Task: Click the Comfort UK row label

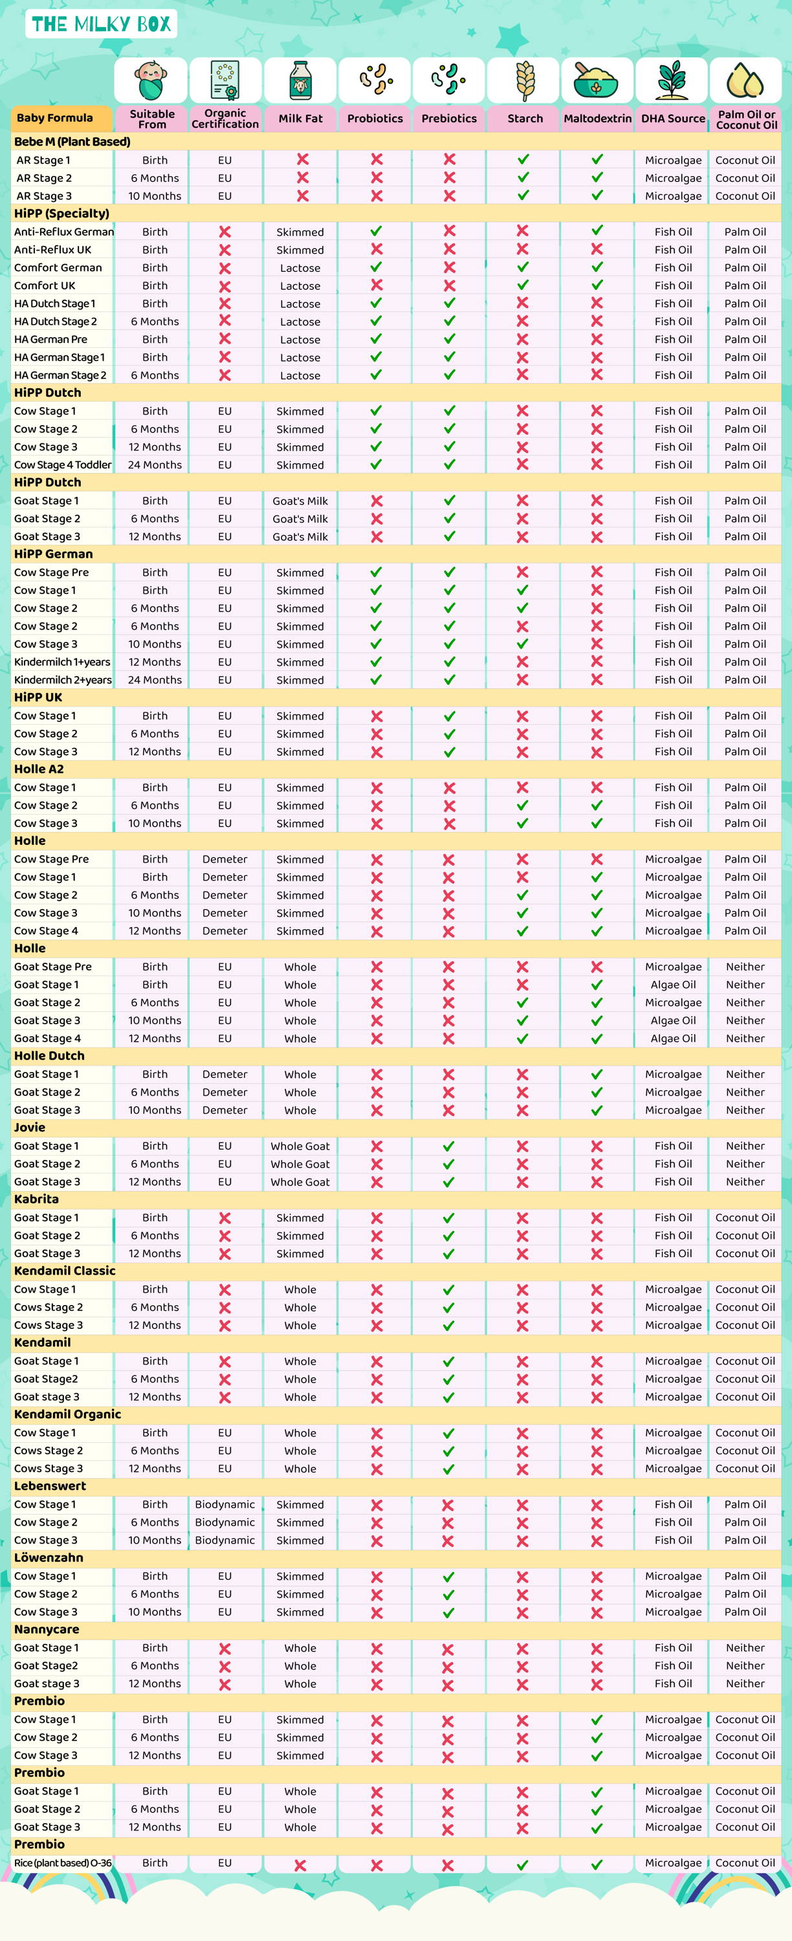Action: coord(45,285)
